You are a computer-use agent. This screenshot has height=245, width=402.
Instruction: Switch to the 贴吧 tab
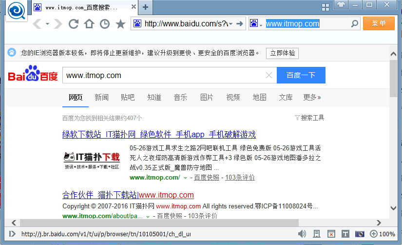(x=128, y=97)
